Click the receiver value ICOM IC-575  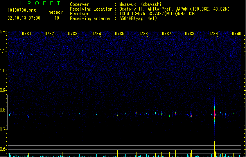coord(157,14)
